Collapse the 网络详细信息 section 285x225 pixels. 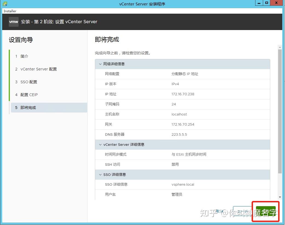(100, 64)
